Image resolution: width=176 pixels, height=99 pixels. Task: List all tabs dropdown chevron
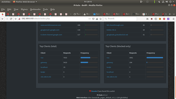pos(174,14)
